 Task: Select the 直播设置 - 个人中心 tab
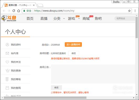pyautogui.click(x=19, y=5)
